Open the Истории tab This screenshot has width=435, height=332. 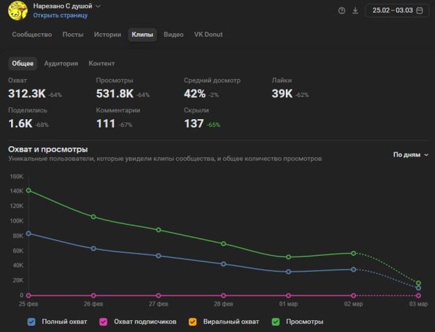pos(106,35)
